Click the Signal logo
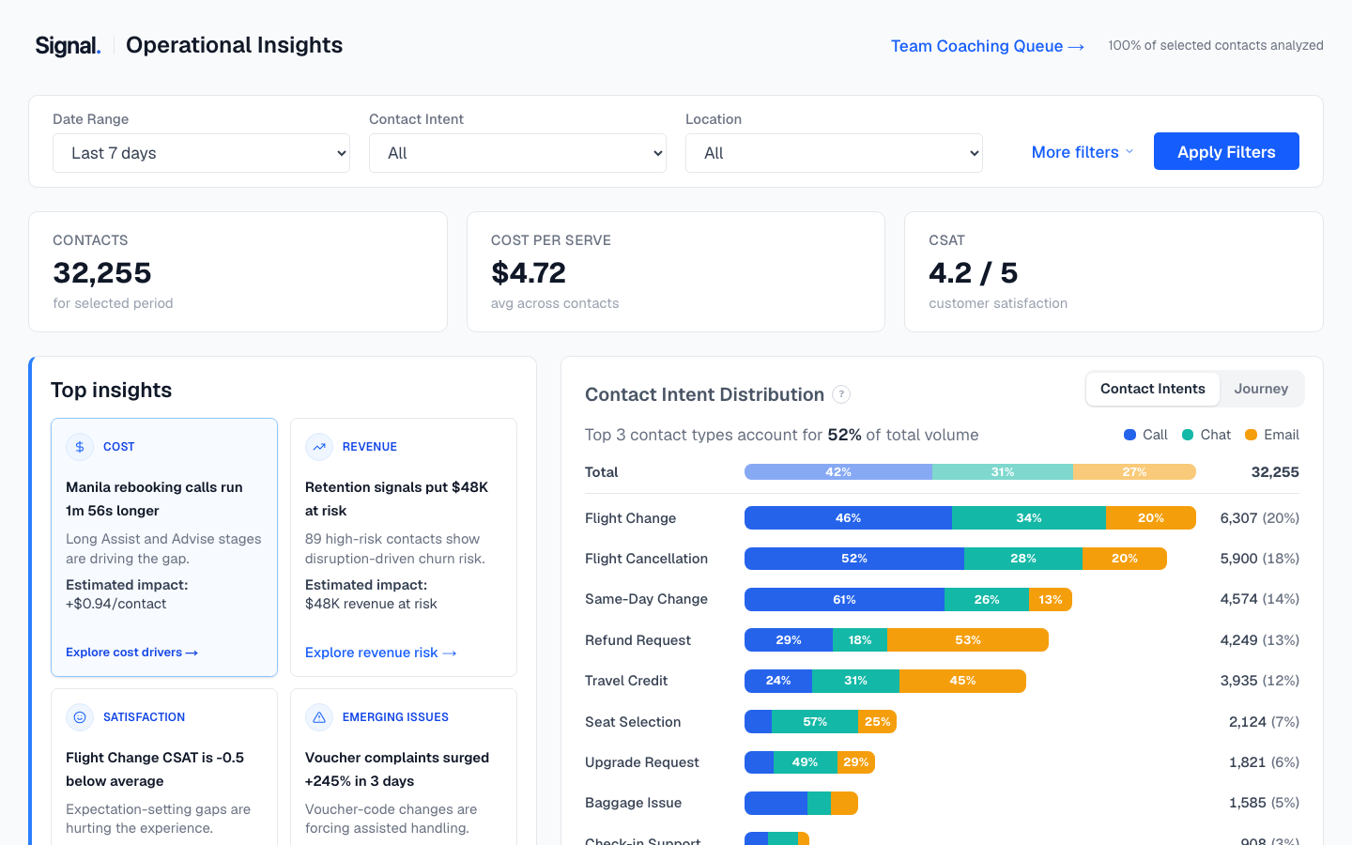 coord(68,45)
